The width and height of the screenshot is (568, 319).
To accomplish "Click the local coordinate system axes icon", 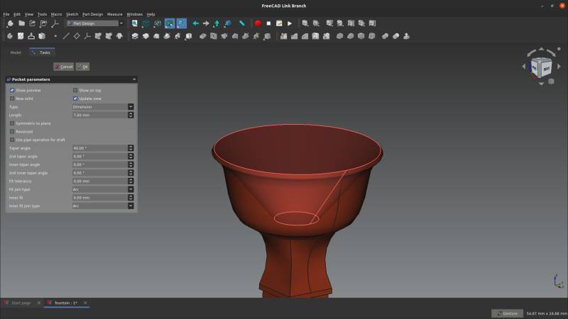I will [87, 36].
